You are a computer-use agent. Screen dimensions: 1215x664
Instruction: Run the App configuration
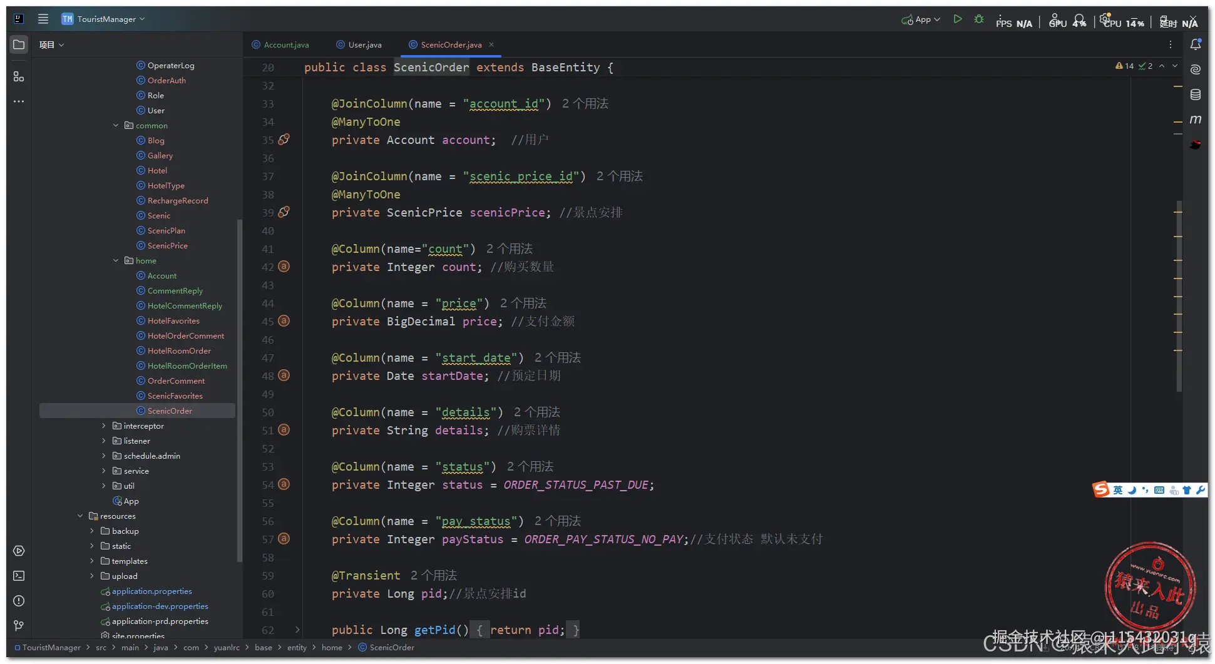[957, 19]
